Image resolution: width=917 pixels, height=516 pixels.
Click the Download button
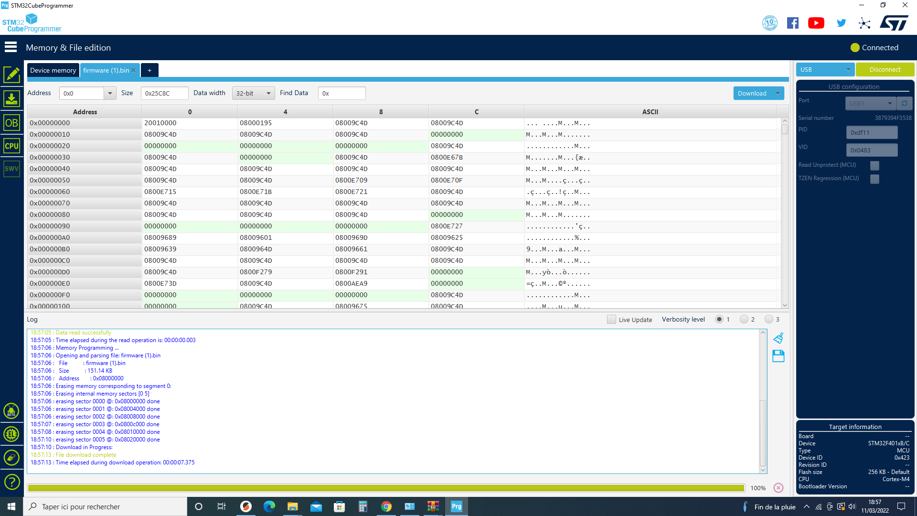tap(752, 94)
